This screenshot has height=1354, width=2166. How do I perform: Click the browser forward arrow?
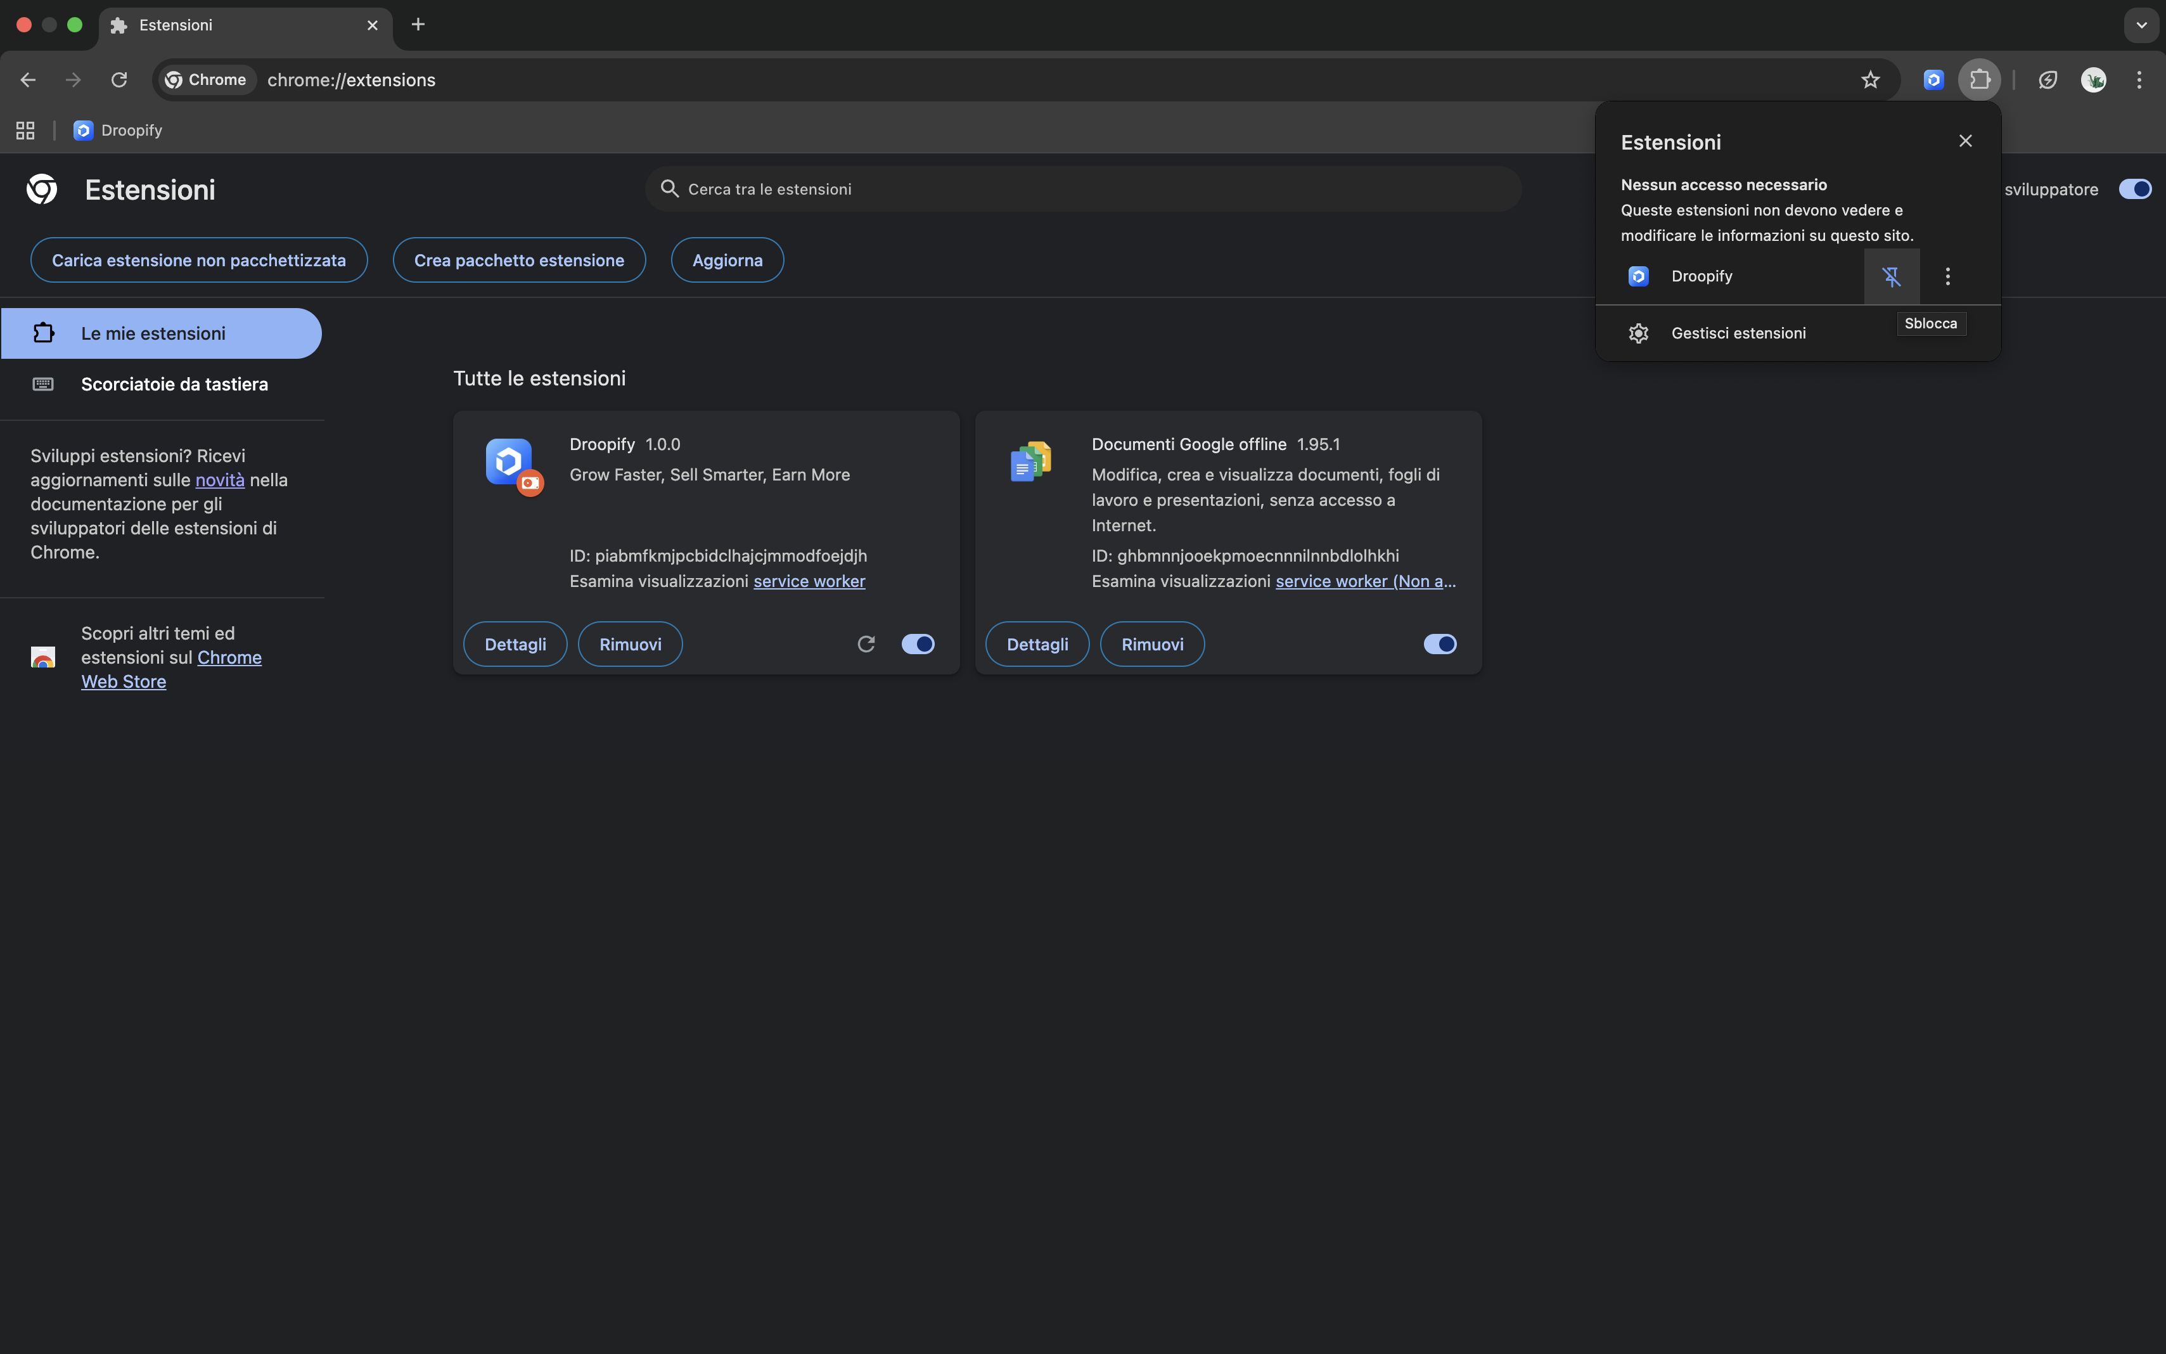pos(74,80)
